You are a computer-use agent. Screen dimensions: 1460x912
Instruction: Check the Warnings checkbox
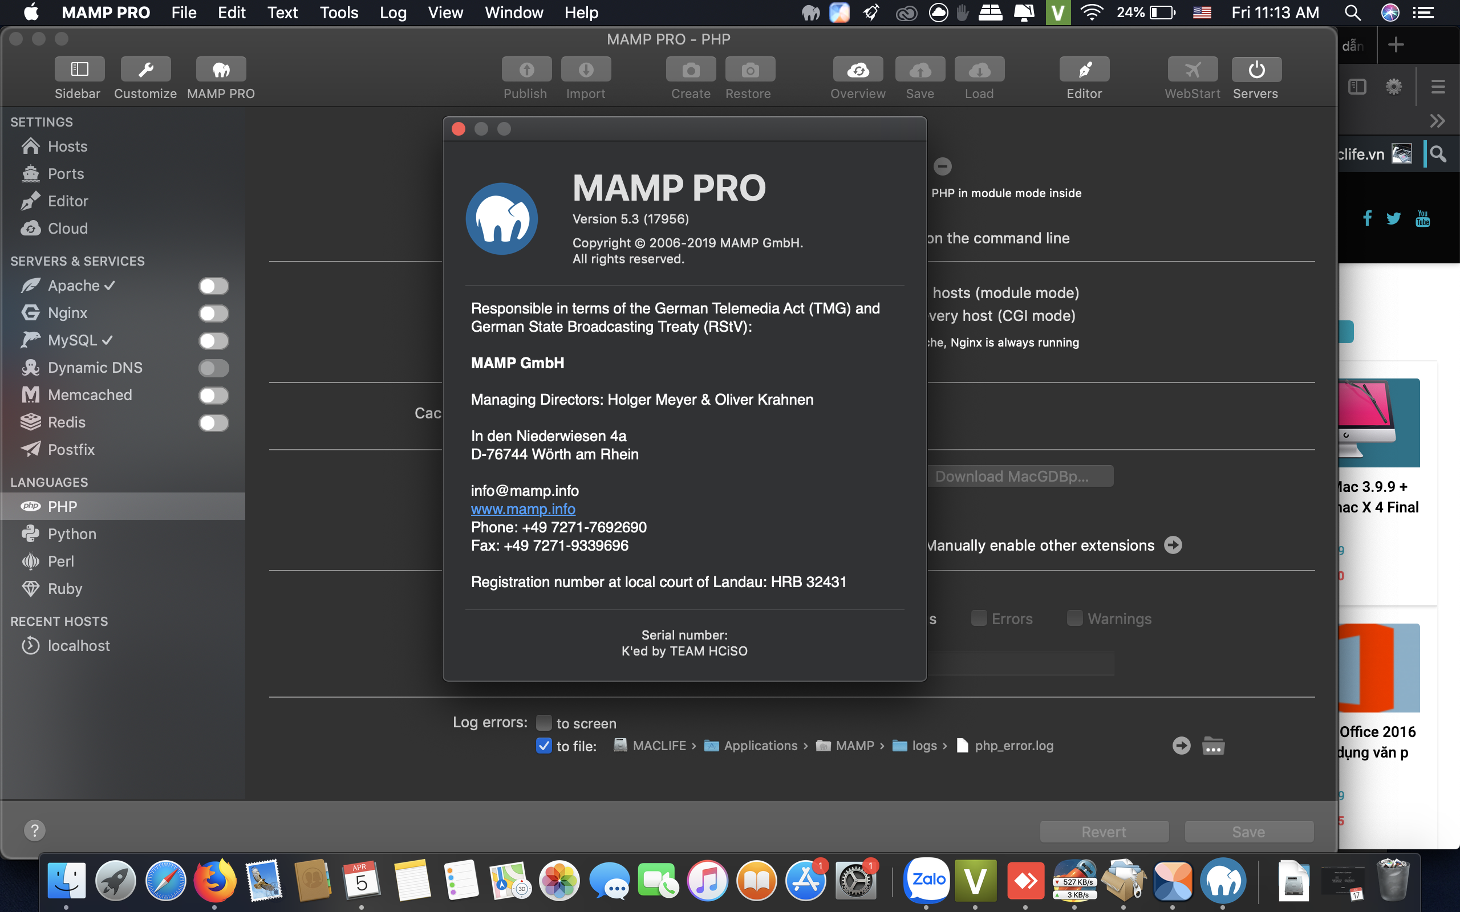1074,618
